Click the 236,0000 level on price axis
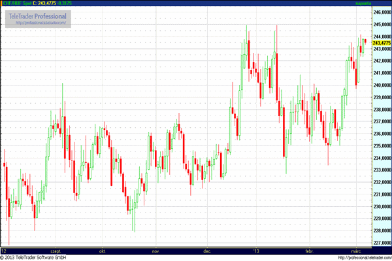The image size is (392, 261). (x=381, y=134)
